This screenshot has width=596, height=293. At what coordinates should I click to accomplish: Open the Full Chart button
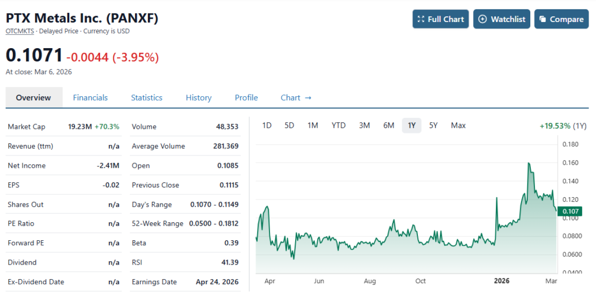click(x=440, y=19)
